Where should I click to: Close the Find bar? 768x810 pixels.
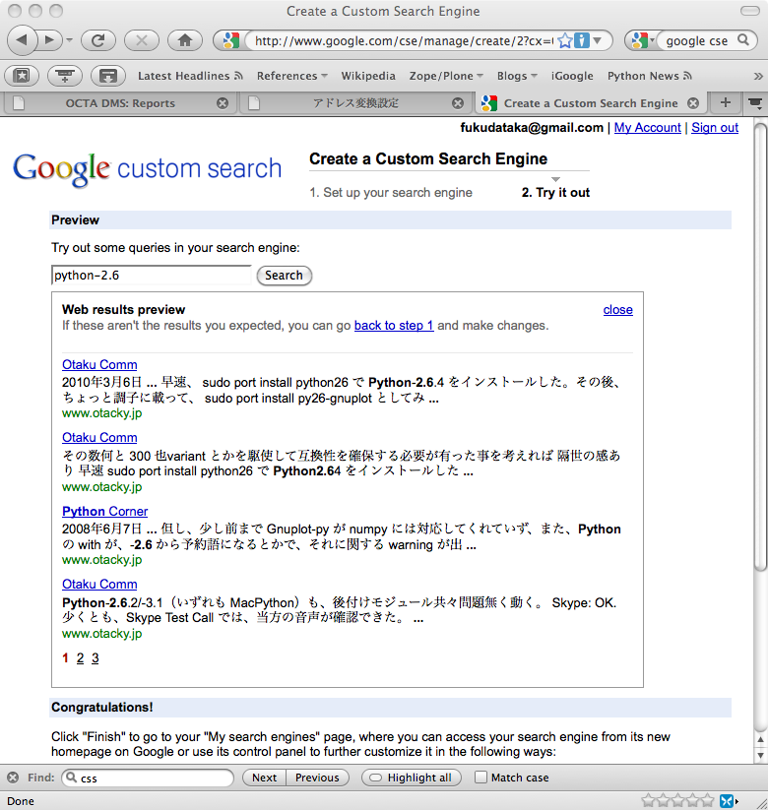13,778
